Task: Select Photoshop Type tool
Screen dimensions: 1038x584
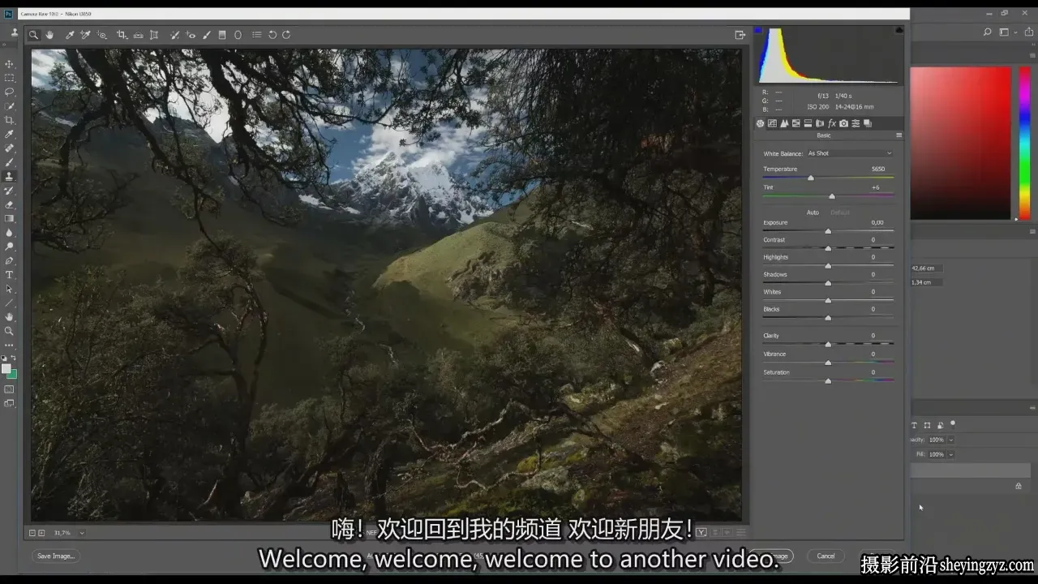Action: click(x=10, y=275)
